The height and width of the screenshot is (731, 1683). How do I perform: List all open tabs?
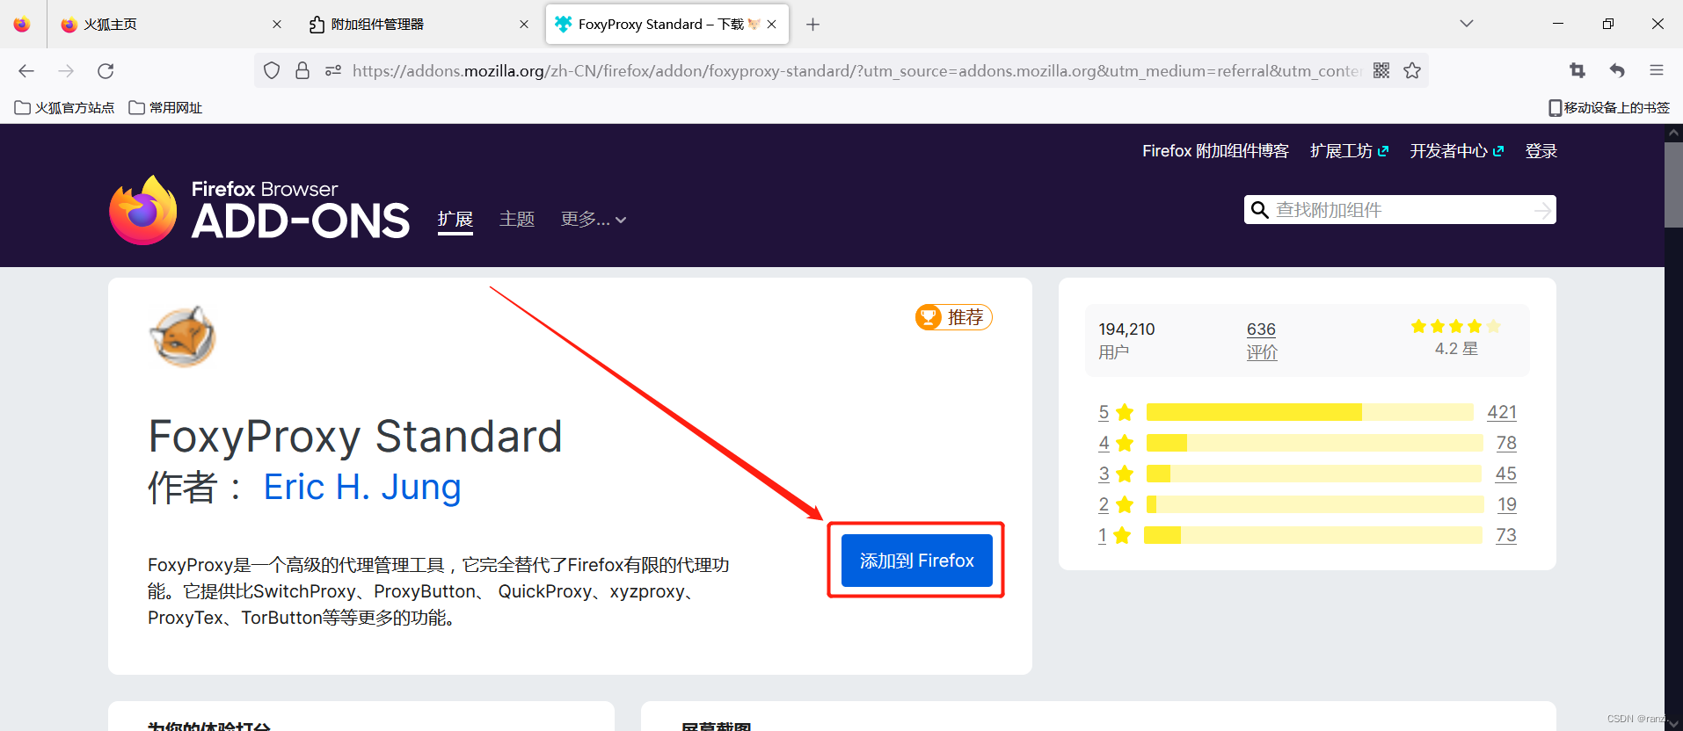[x=1466, y=24]
